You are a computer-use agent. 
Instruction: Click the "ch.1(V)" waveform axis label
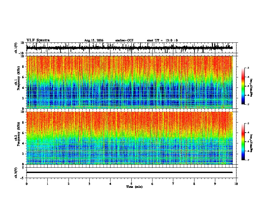[16, 48]
